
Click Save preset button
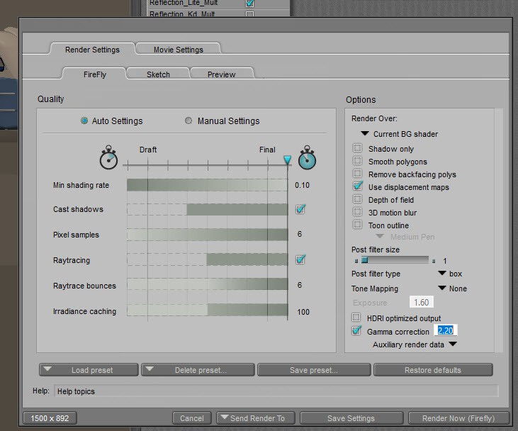pyautogui.click(x=314, y=370)
